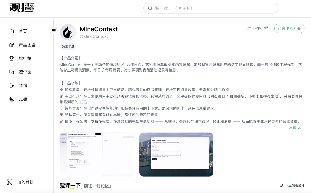Open the second screenshot showing AI model selection
This screenshot has height=193, width=311.
pyautogui.click(x=176, y=154)
